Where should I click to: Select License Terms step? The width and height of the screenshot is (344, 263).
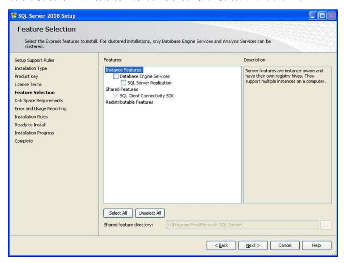[x=28, y=84]
